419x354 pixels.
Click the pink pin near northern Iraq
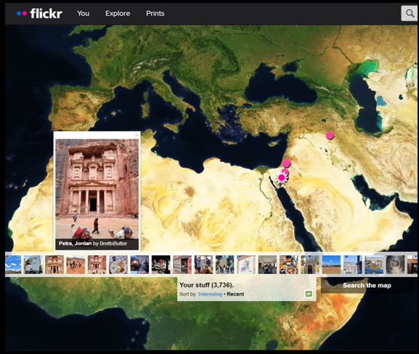tap(330, 135)
